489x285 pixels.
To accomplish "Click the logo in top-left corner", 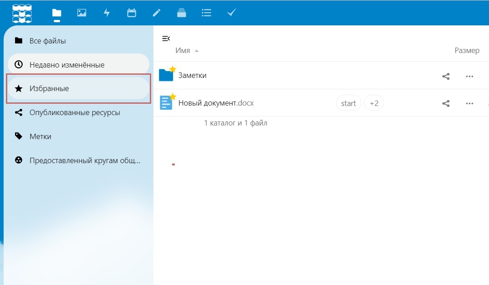I will (22, 14).
